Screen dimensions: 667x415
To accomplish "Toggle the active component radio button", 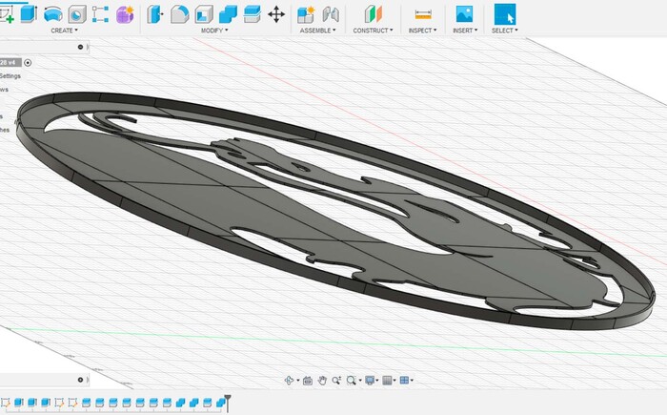I will tap(28, 62).
